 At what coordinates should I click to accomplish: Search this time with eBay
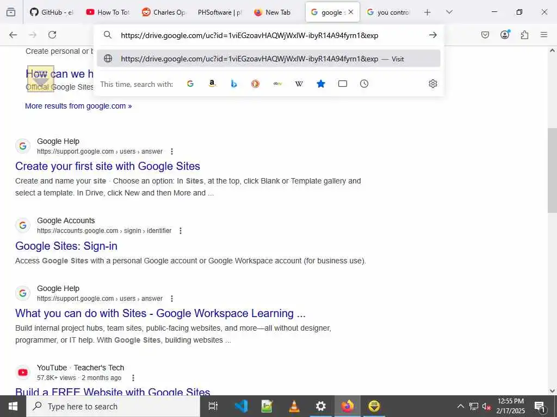[x=277, y=84]
